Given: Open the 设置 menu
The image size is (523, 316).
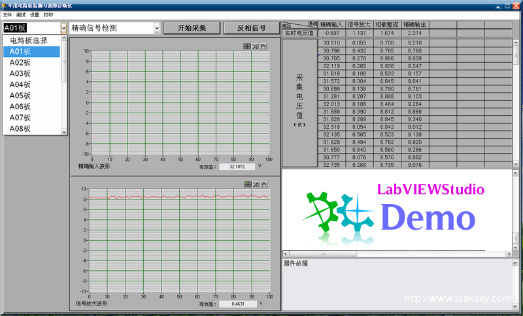Looking at the screenshot, I should [x=35, y=14].
